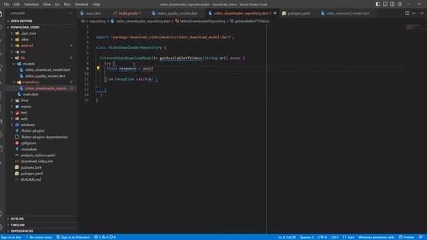Image resolution: width=427 pixels, height=240 pixels.
Task: Expand the android folder
Action: 27,45
